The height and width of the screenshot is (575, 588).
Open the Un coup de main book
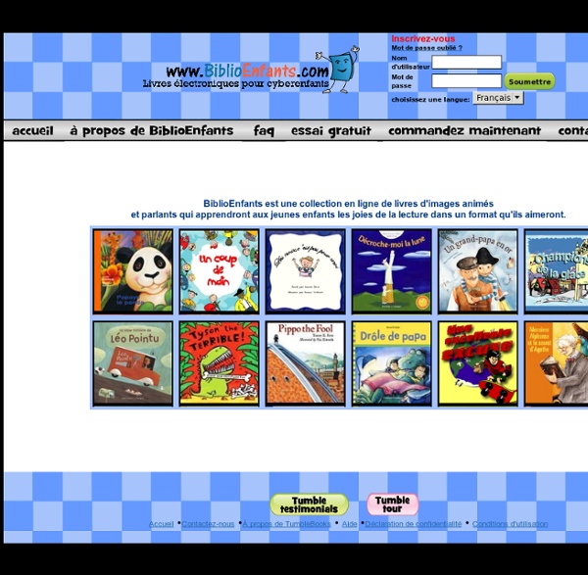(x=219, y=271)
